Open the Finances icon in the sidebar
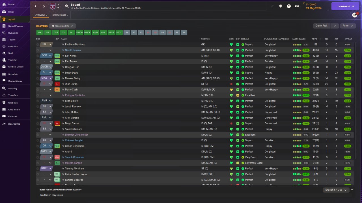Screen dimensions: 362x203 (x=4, y=116)
